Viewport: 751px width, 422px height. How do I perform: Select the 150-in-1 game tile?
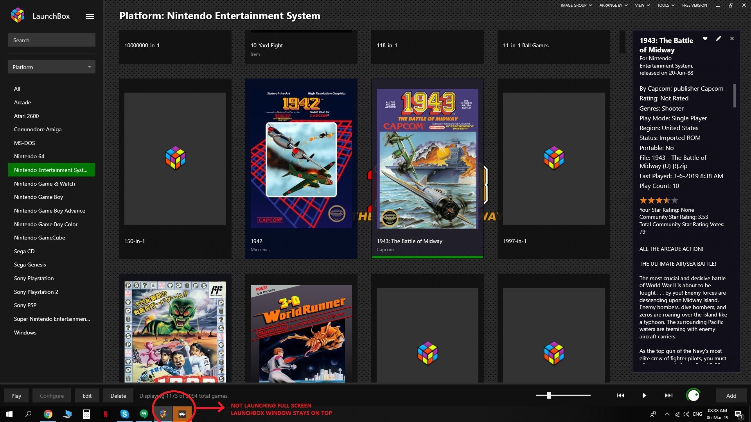[175, 169]
